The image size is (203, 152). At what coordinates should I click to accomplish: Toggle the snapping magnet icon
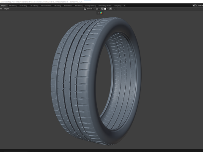tap(102, 9)
